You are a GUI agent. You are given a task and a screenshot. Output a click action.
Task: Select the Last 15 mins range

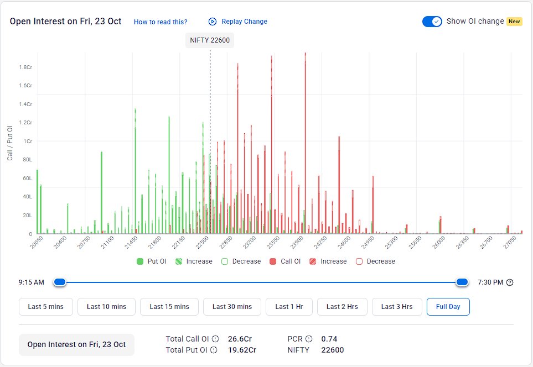coord(169,307)
